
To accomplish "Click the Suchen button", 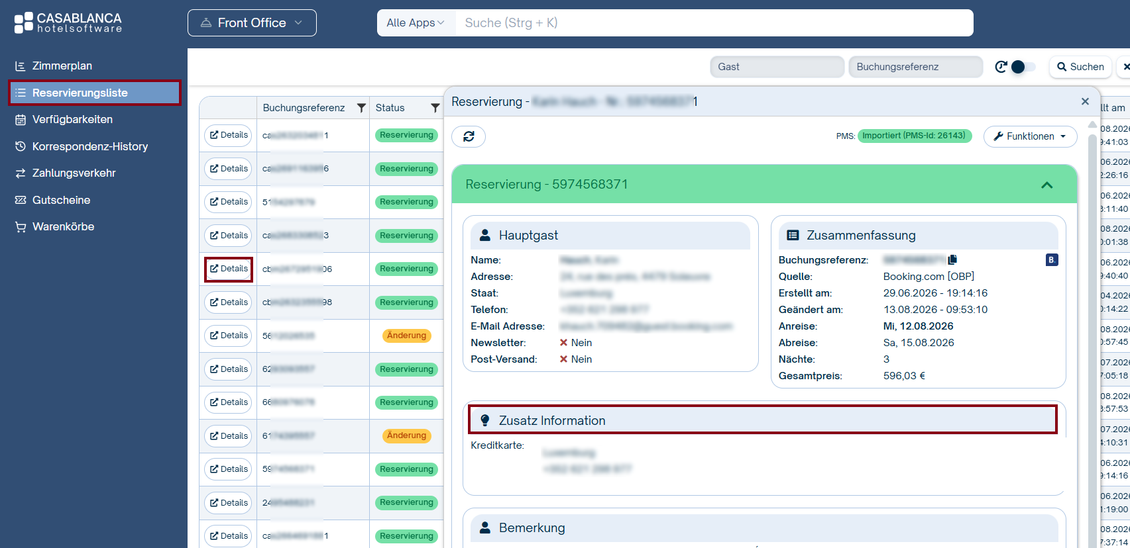I will pos(1080,67).
